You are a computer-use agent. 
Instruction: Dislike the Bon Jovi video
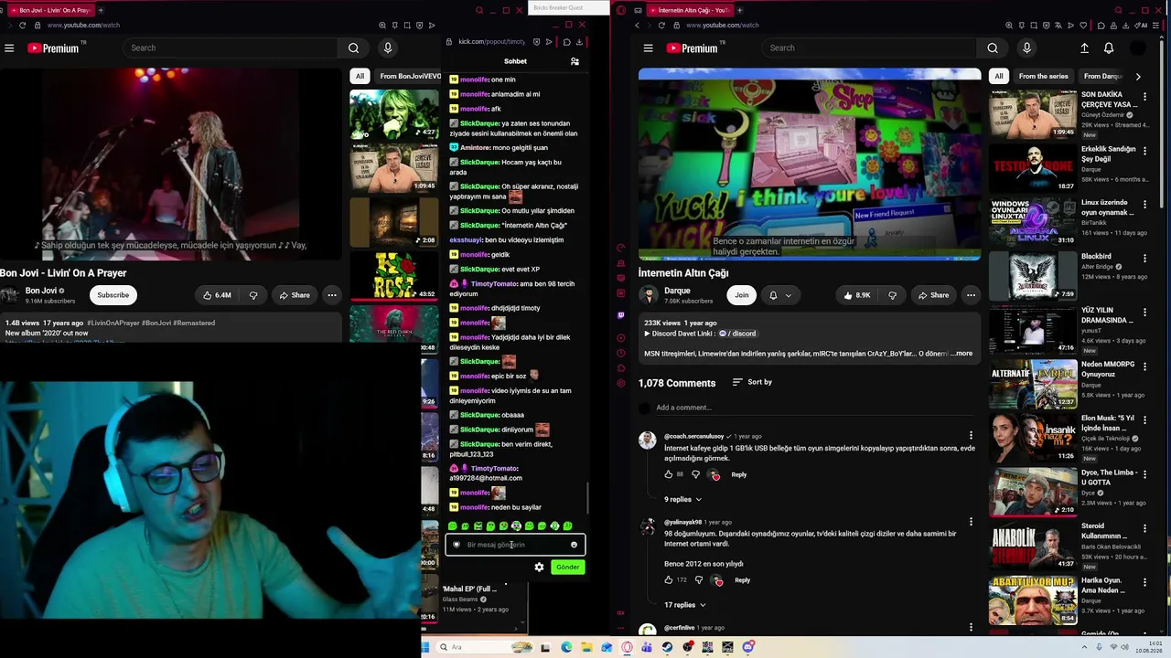click(253, 295)
